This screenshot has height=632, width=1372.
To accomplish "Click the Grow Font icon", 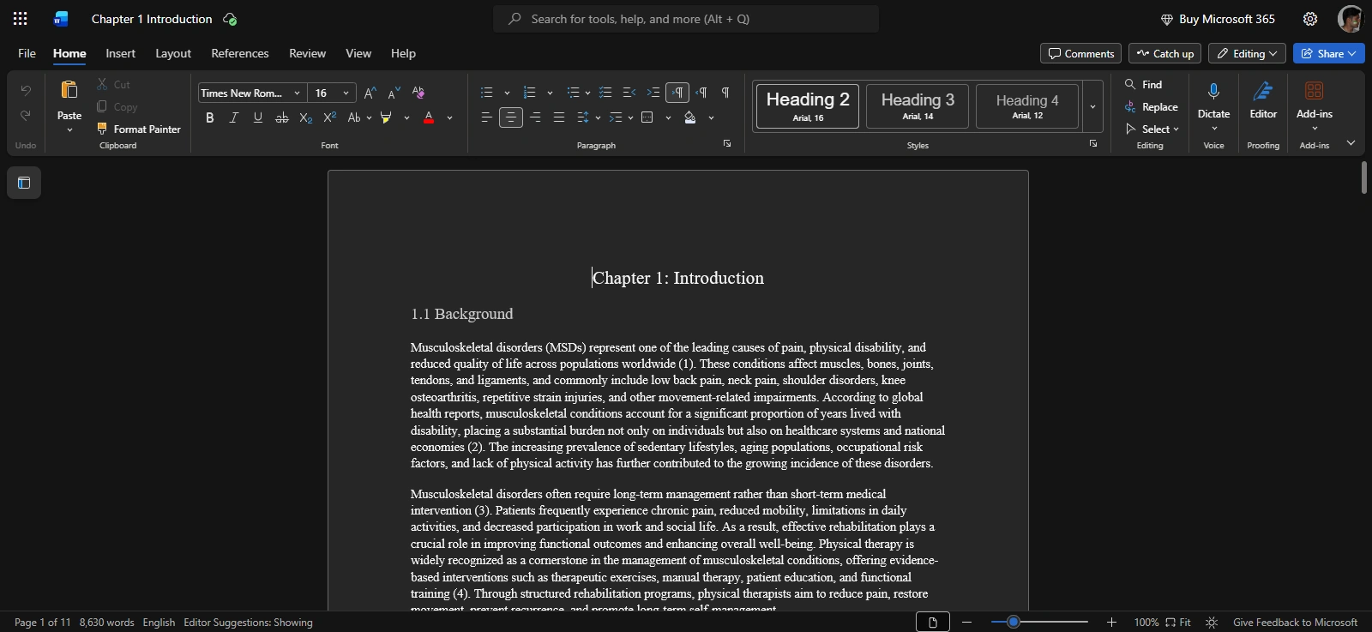I will [370, 93].
